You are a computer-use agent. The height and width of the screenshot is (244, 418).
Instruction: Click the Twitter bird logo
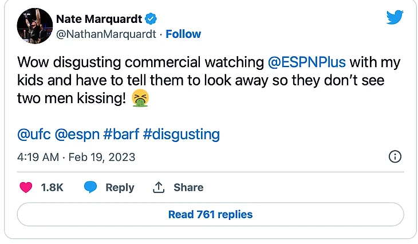click(x=395, y=17)
